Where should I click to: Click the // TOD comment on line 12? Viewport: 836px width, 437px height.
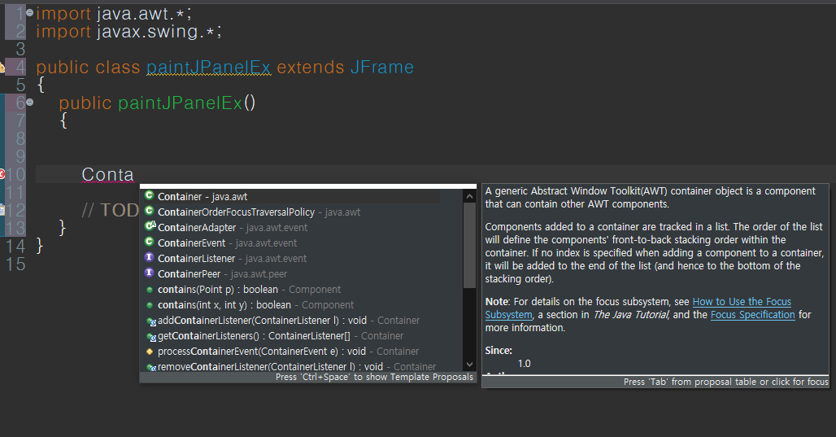tap(111, 210)
